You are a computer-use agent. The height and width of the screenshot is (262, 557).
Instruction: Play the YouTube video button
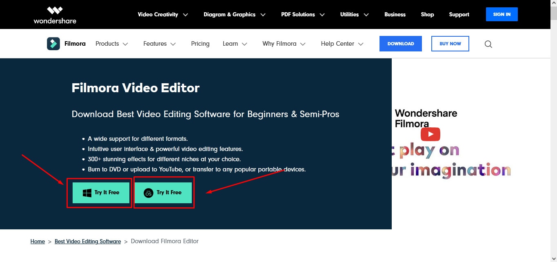click(431, 134)
